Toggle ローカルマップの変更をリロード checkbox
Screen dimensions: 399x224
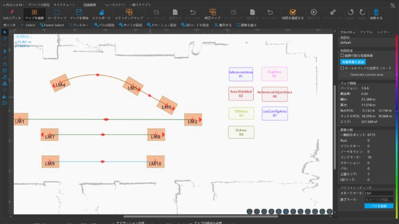tap(342, 68)
